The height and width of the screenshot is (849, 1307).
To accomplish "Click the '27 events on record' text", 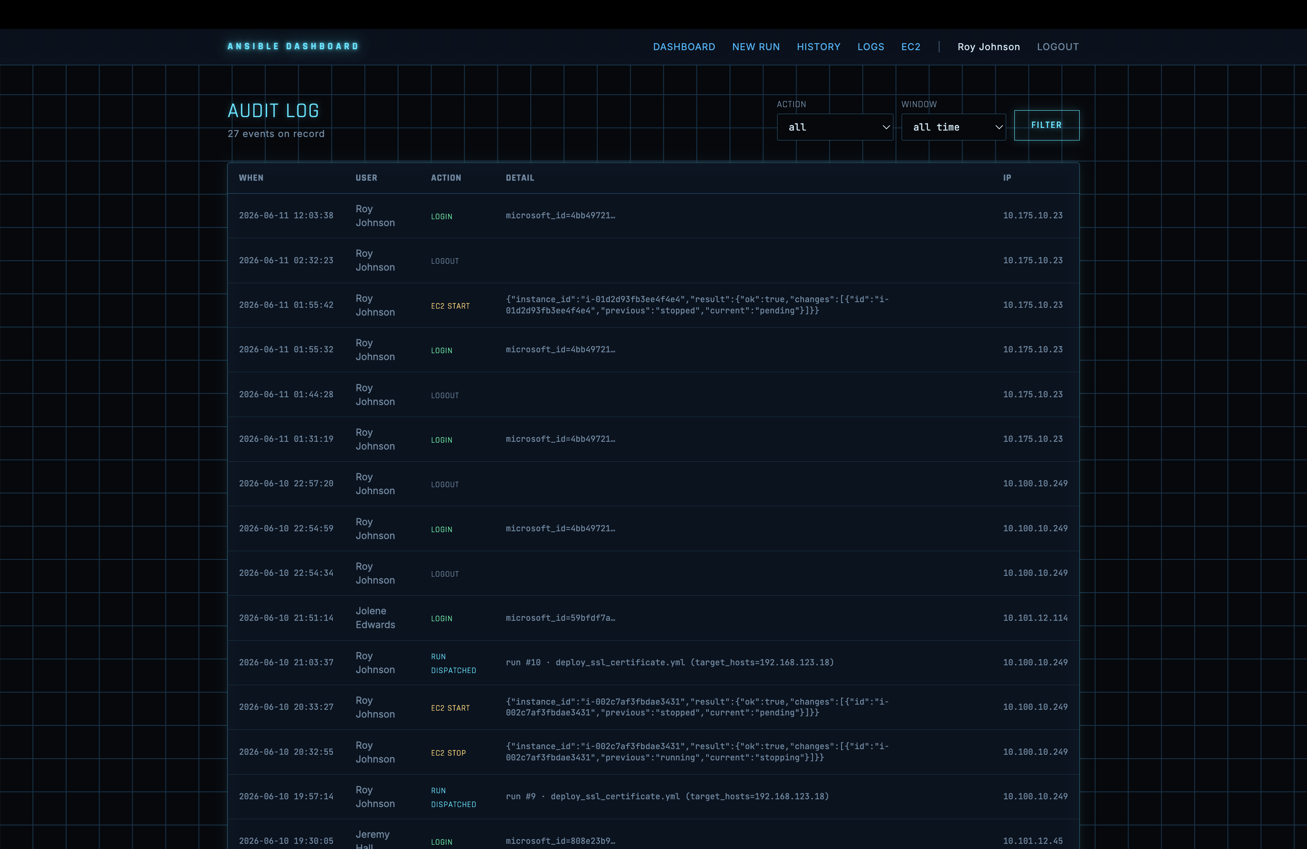I will pos(276,134).
